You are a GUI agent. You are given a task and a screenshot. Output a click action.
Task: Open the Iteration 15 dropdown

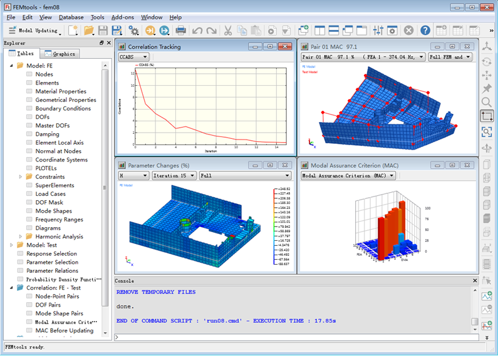click(x=174, y=175)
